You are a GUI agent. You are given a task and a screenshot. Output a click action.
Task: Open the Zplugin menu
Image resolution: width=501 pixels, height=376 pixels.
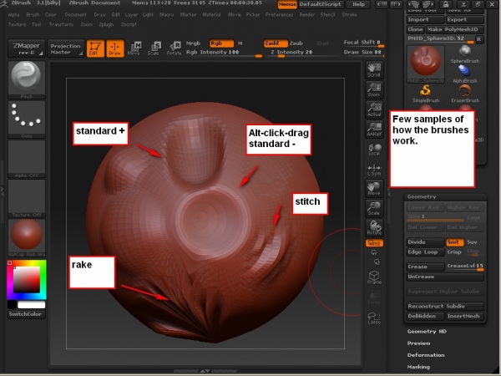106,24
